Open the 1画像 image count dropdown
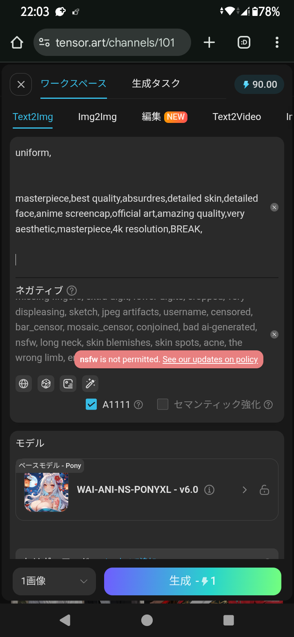 54,581
